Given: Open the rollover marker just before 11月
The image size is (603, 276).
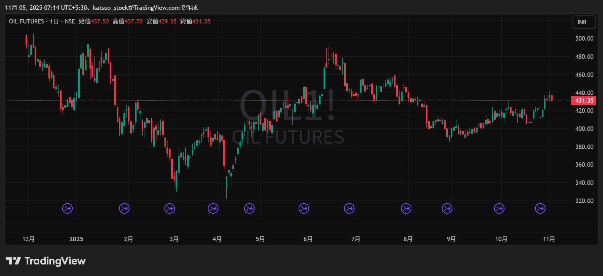Looking at the screenshot, I should tap(540, 209).
